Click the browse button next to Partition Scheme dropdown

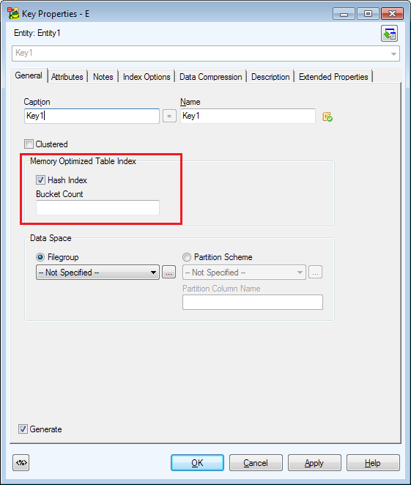(x=315, y=273)
